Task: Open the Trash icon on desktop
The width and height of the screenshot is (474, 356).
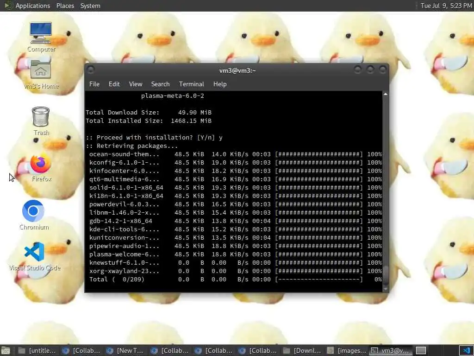Action: point(41,121)
